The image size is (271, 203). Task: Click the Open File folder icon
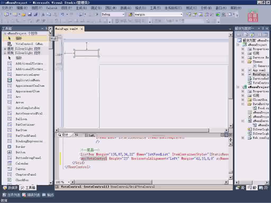click(24, 15)
